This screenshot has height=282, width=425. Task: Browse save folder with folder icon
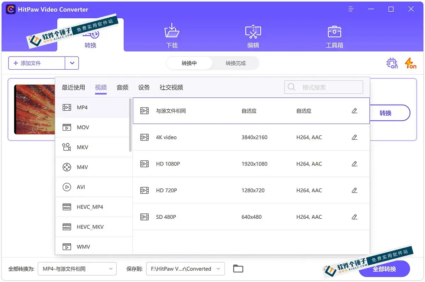[238, 269]
